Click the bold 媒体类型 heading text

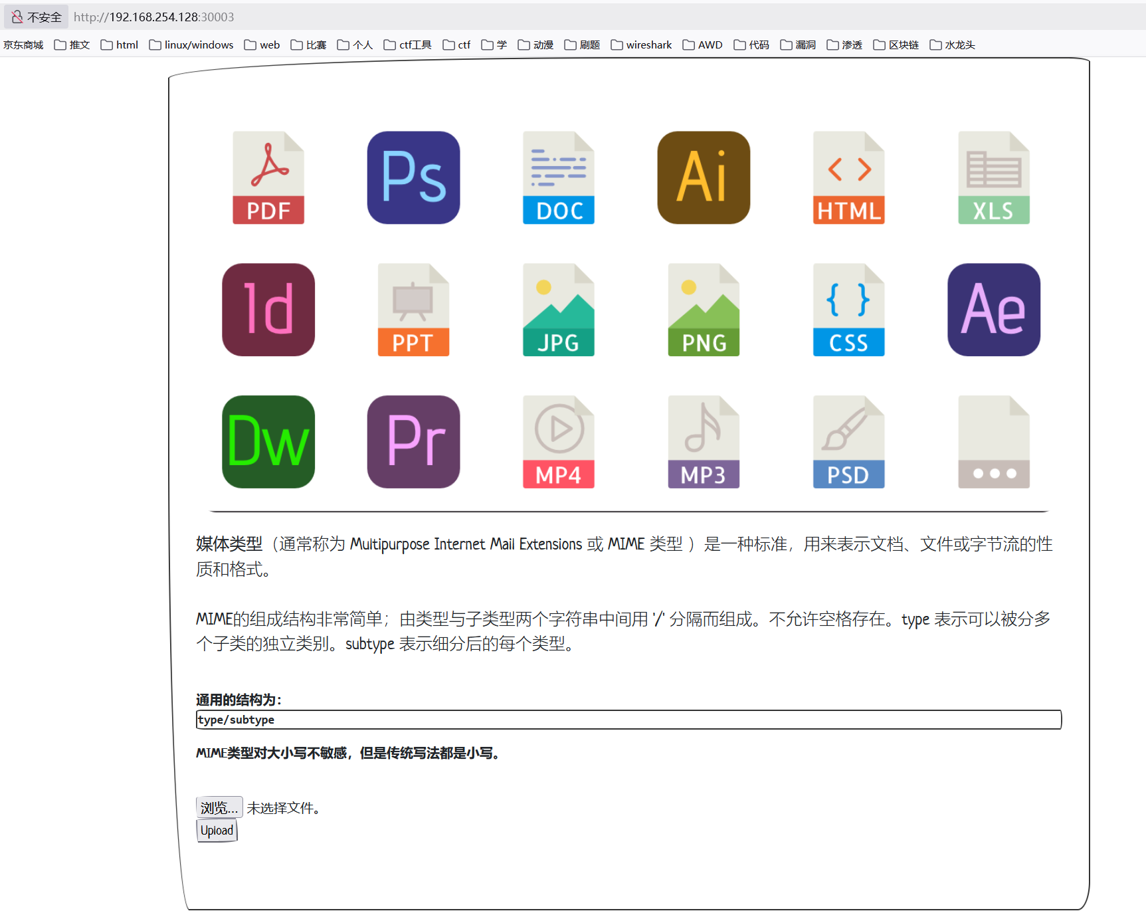click(x=229, y=544)
